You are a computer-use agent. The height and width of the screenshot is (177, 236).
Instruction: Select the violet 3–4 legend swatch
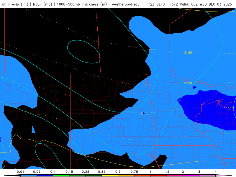(207, 176)
